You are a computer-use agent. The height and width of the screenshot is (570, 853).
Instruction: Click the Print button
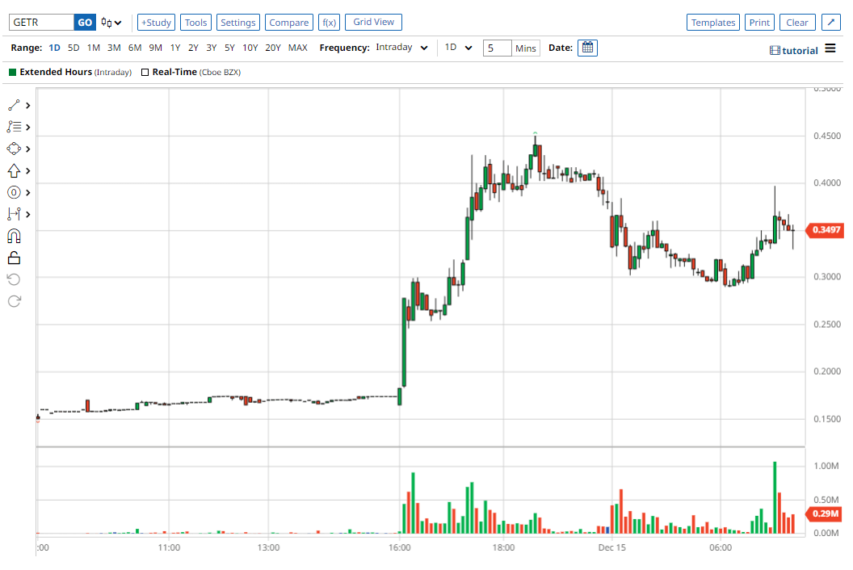[x=759, y=23]
